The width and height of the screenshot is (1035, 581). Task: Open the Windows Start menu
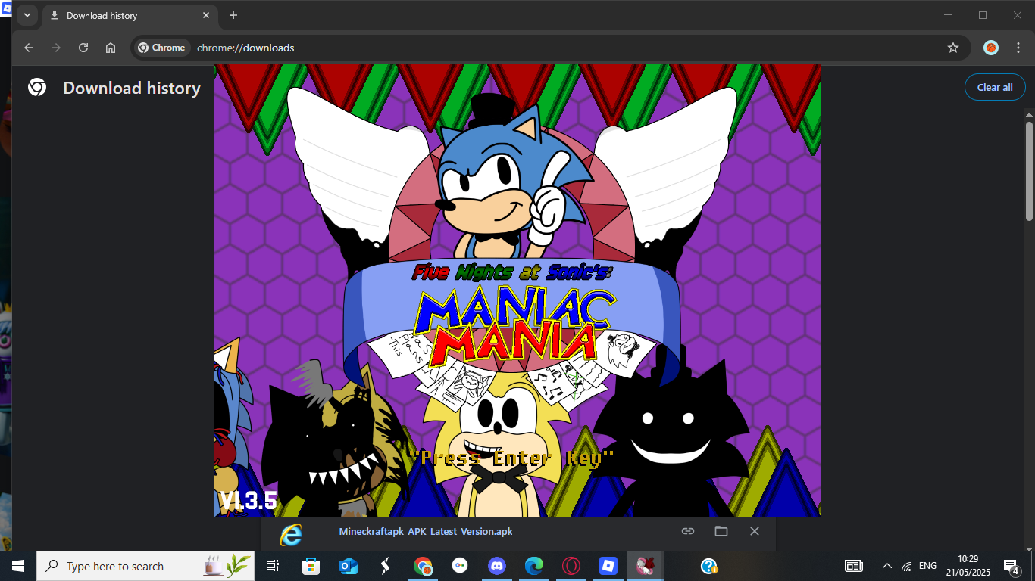pos(18,566)
